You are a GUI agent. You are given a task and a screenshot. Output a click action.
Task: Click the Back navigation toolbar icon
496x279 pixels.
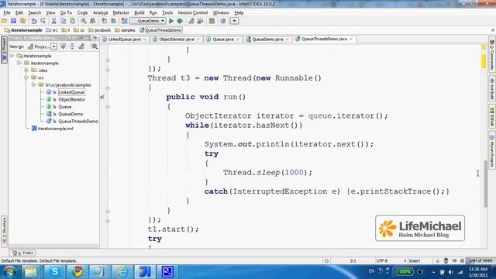point(104,21)
